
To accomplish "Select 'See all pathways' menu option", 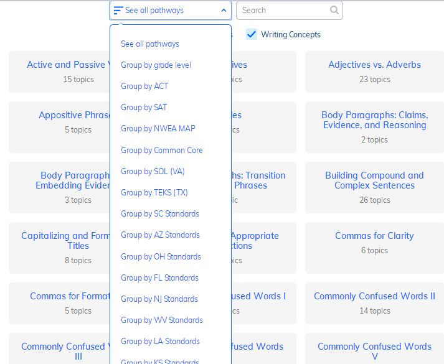I will tap(150, 44).
